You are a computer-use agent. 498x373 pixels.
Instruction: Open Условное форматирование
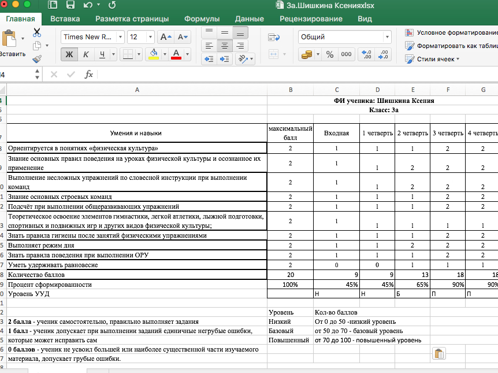451,32
